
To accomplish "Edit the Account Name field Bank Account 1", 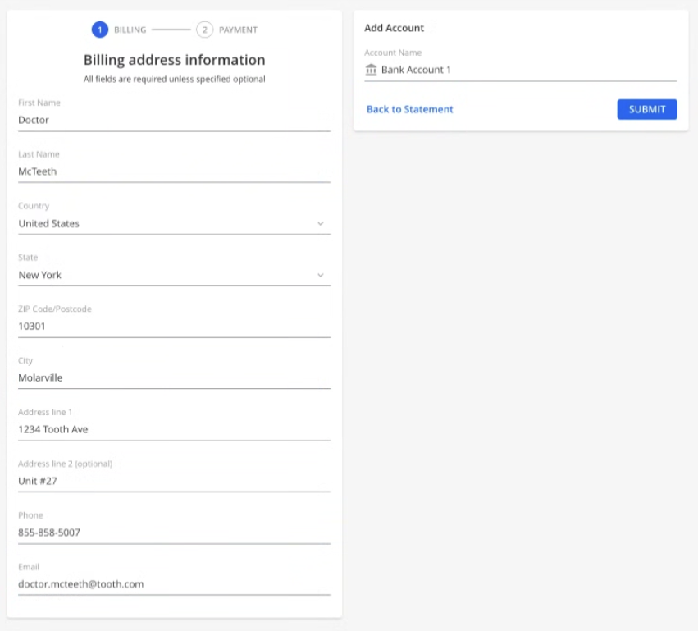I will (x=520, y=70).
